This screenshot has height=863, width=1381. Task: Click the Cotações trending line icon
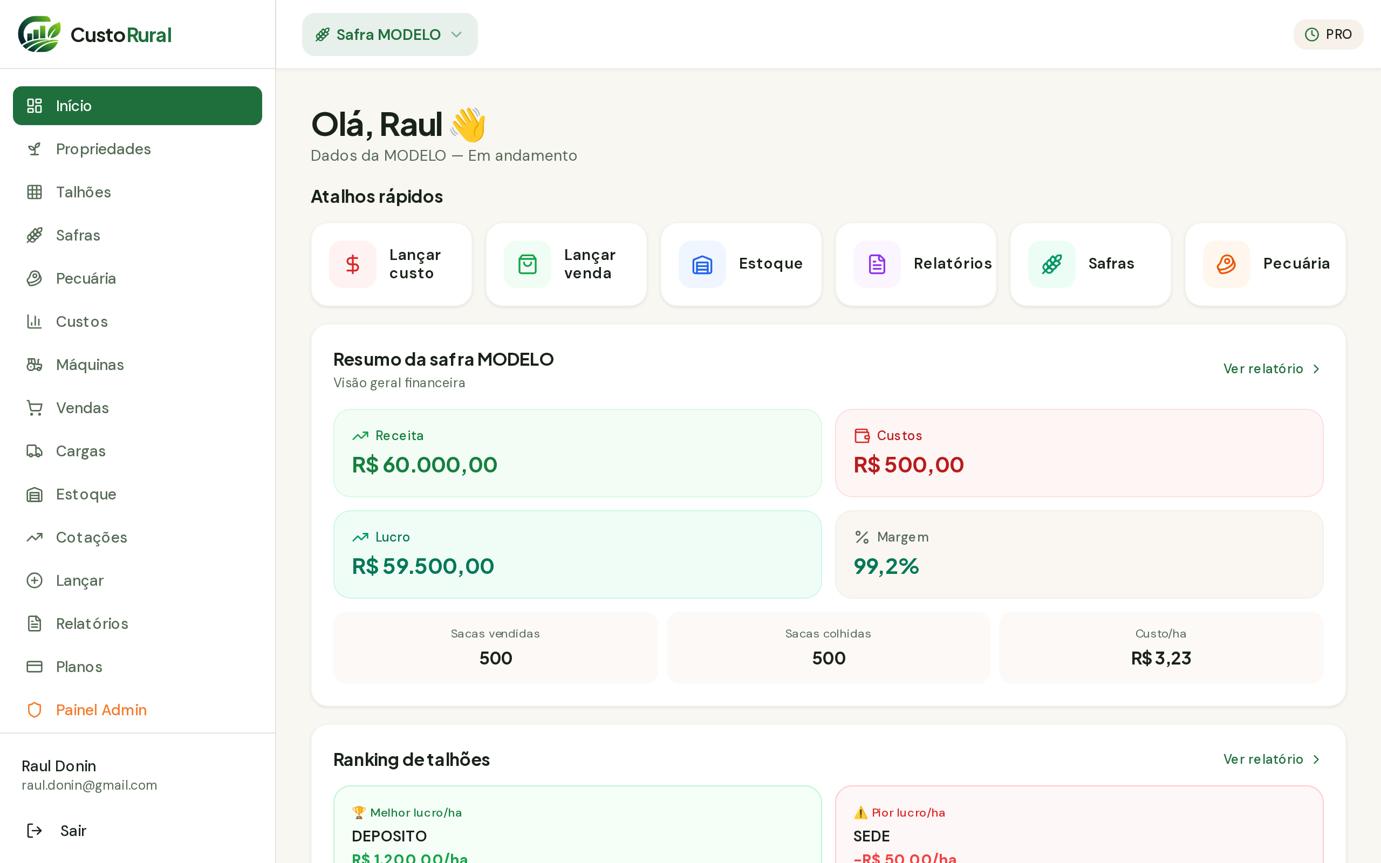point(34,537)
